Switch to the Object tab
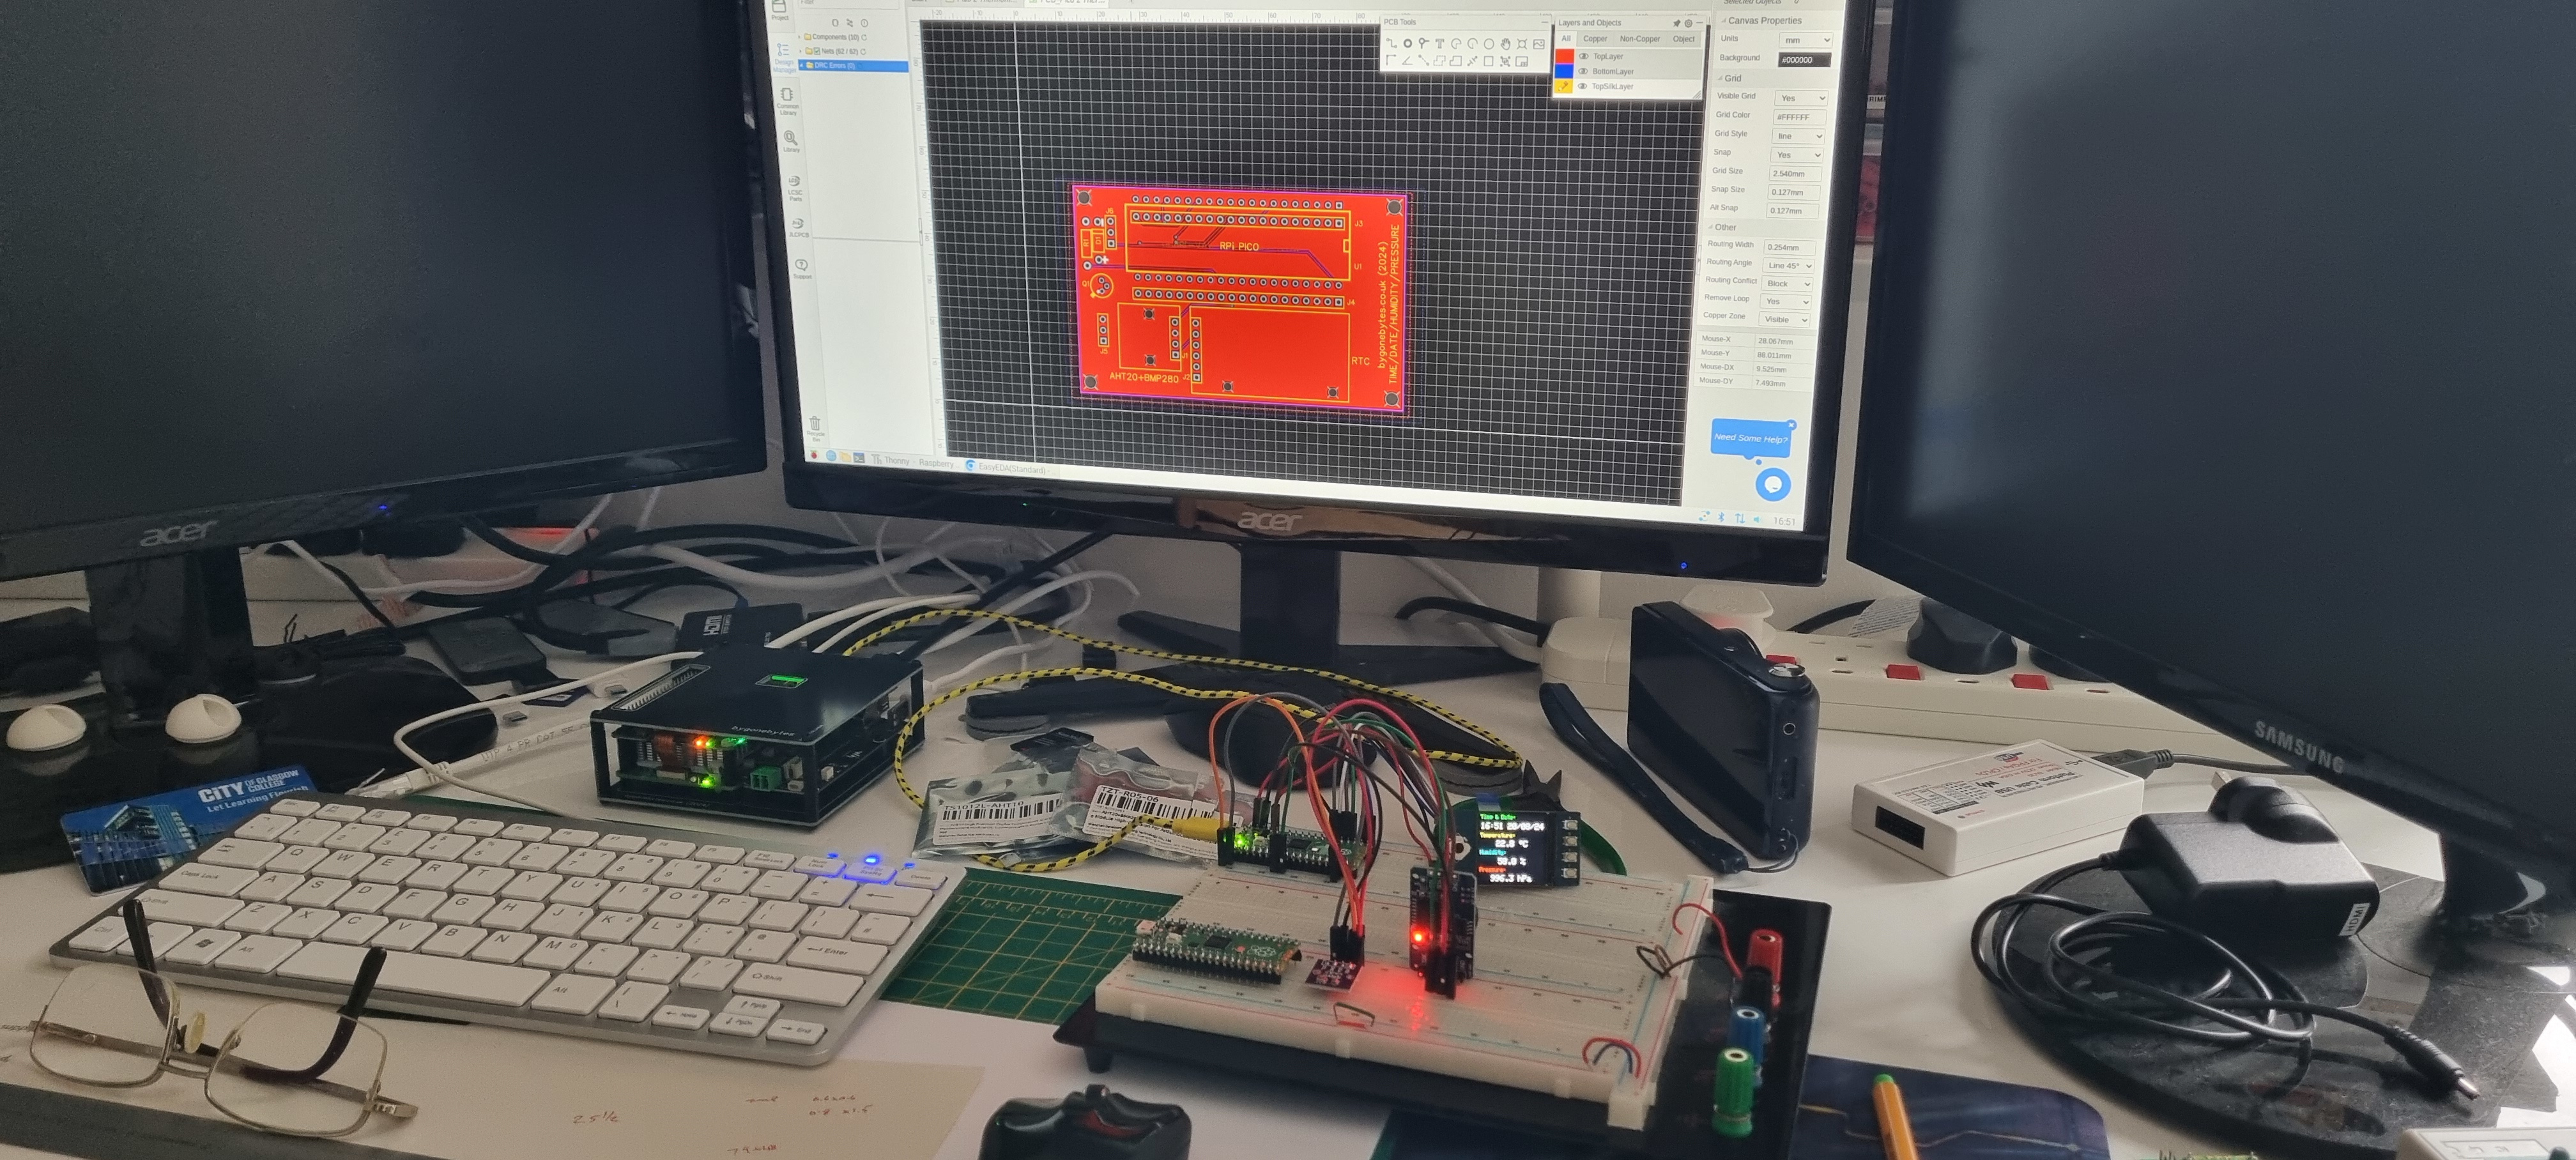The width and height of the screenshot is (2576, 1160). [x=1684, y=39]
